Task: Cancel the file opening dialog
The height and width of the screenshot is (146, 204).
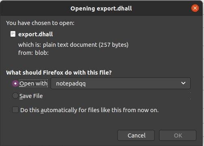Action: click(136, 135)
